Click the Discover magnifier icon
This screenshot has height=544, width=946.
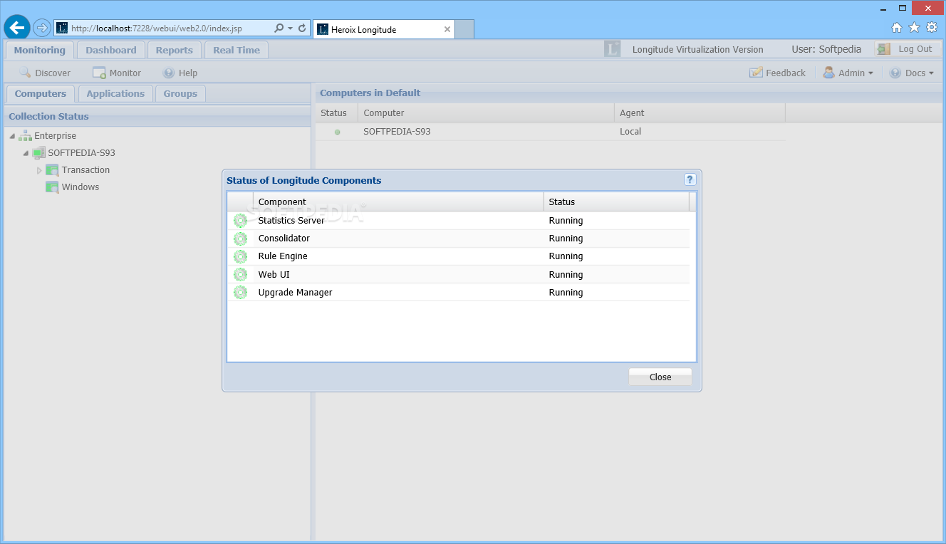pyautogui.click(x=25, y=73)
